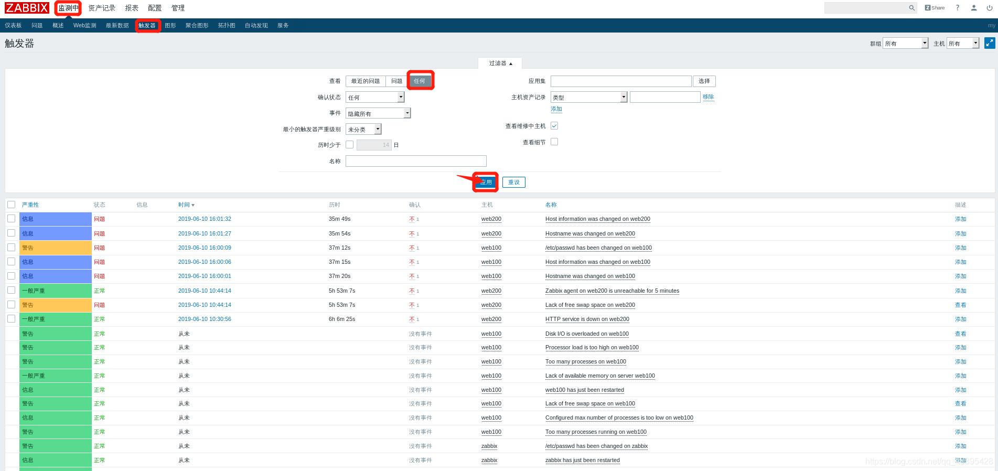Click 添加 for Processor load is too high row
This screenshot has height=471, width=998.
(x=960, y=347)
